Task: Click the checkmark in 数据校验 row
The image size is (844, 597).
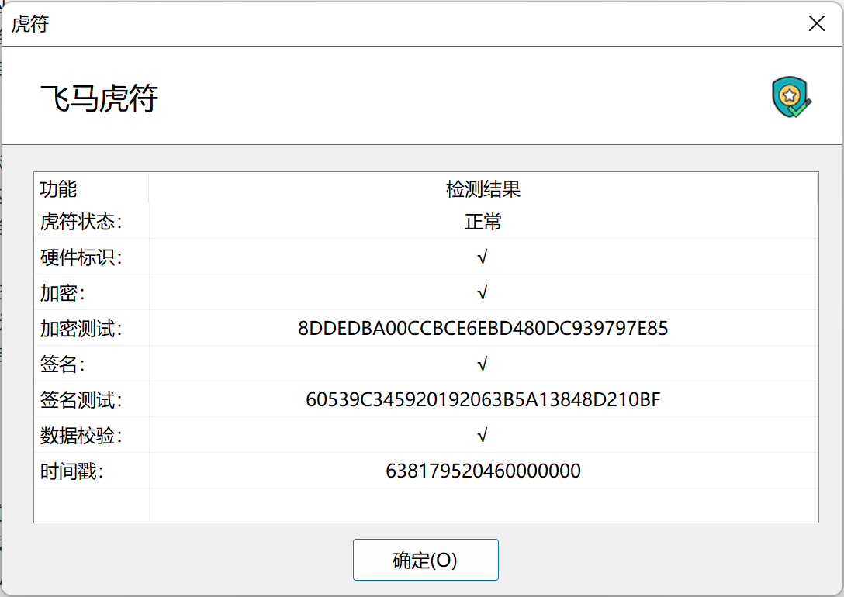Action: click(483, 435)
